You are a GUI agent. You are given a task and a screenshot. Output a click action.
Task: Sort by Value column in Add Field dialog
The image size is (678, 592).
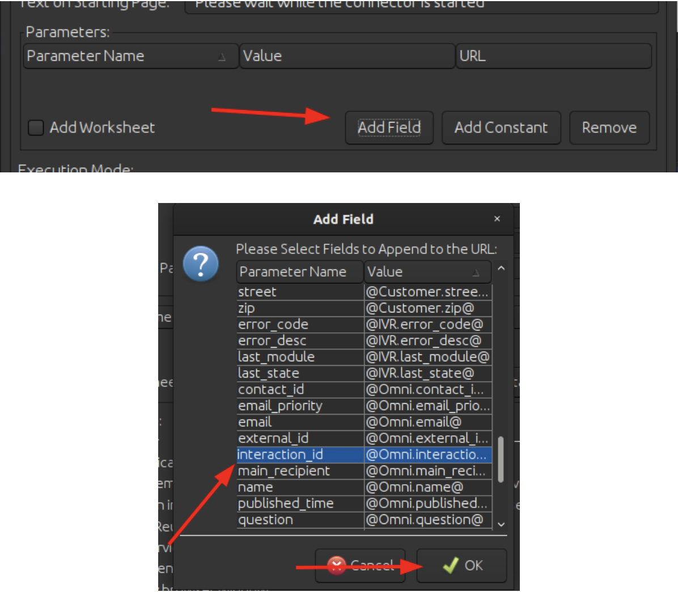coord(427,272)
